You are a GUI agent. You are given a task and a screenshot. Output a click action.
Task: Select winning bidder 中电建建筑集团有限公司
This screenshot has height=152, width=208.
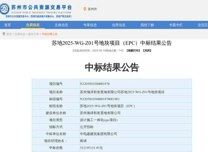[99, 134]
